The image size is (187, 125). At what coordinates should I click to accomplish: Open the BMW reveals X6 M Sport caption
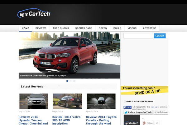(44, 76)
